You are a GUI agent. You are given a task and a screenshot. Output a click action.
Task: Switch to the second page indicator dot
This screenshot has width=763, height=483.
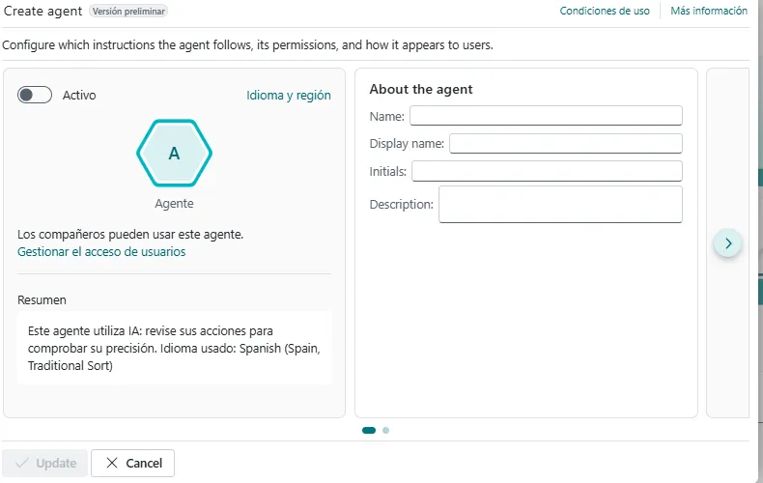point(386,431)
